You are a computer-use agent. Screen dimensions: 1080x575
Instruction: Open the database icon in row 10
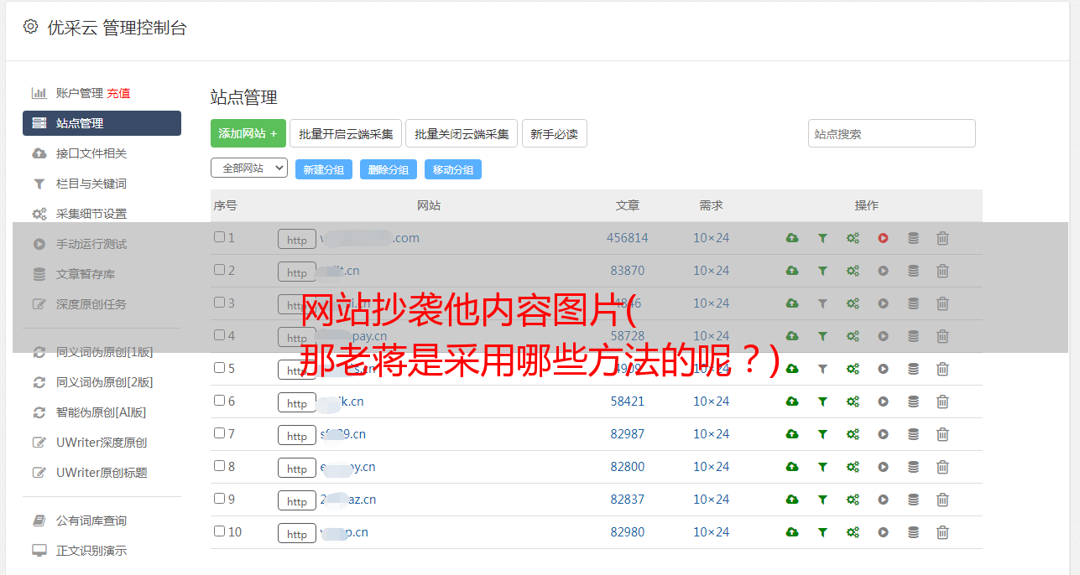[x=913, y=532]
